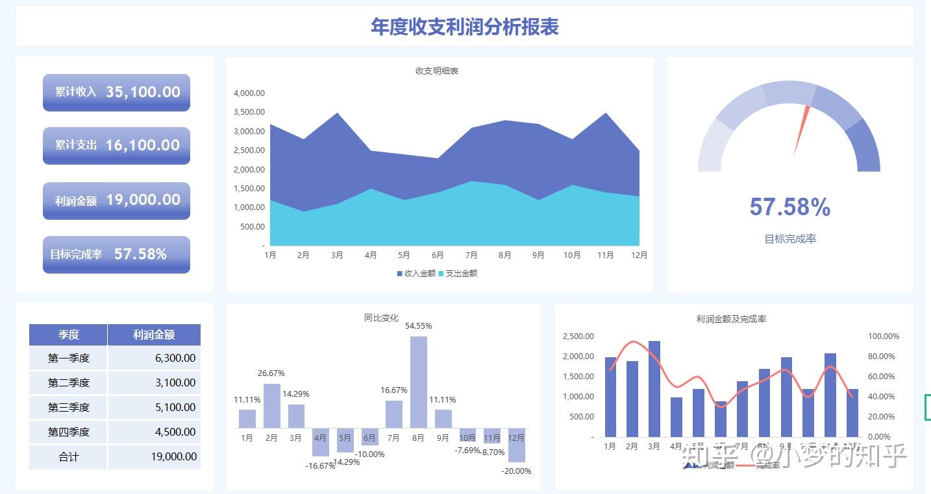The image size is (931, 494).
Task: Select the 3,100.00 table cell
Action: pyautogui.click(x=154, y=382)
